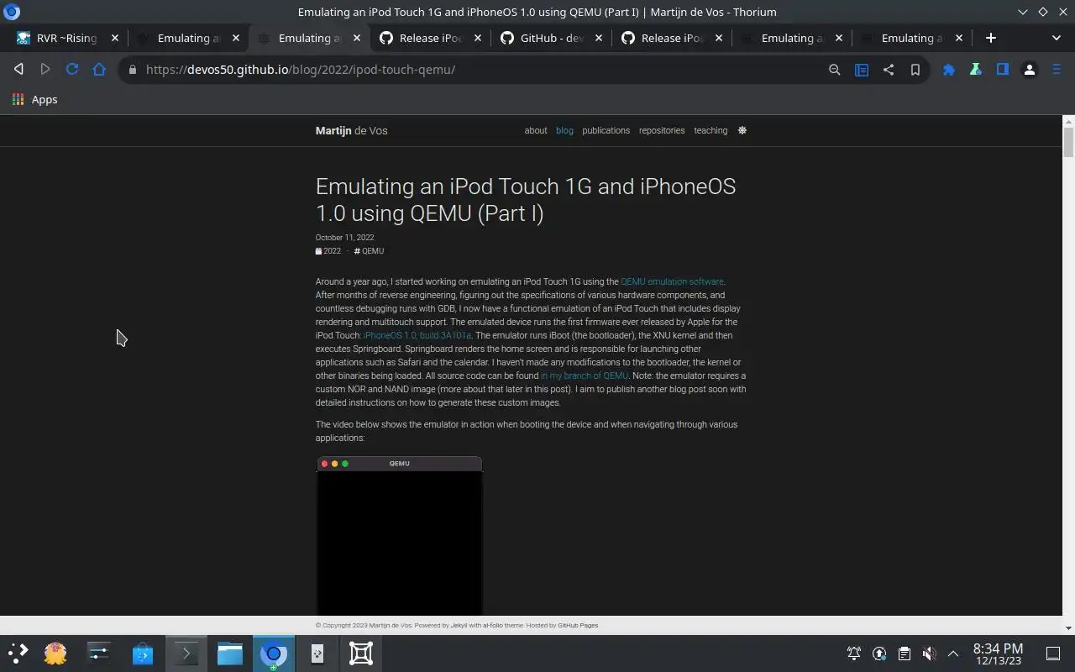Open the KDE application launcher
This screenshot has height=672, width=1075.
coord(18,653)
